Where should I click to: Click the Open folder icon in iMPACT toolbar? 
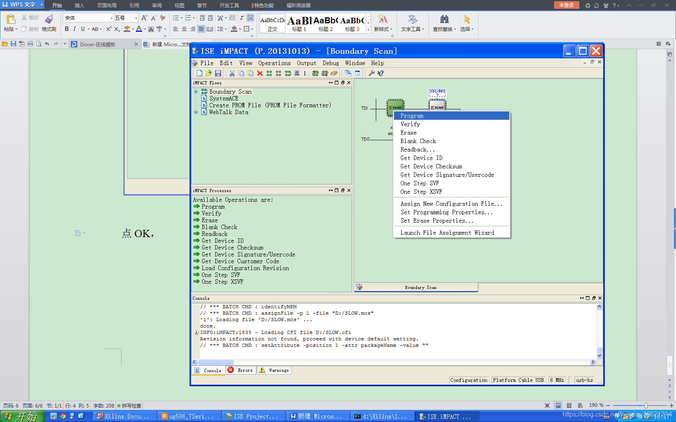(x=208, y=73)
